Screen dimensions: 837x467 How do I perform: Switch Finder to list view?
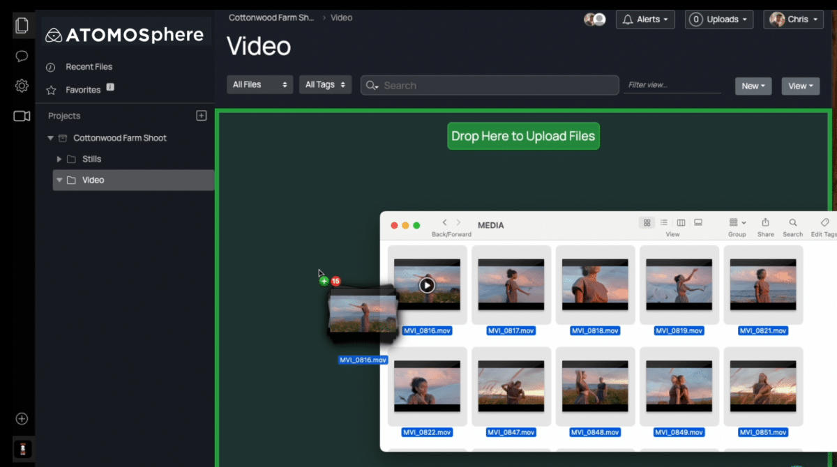664,223
